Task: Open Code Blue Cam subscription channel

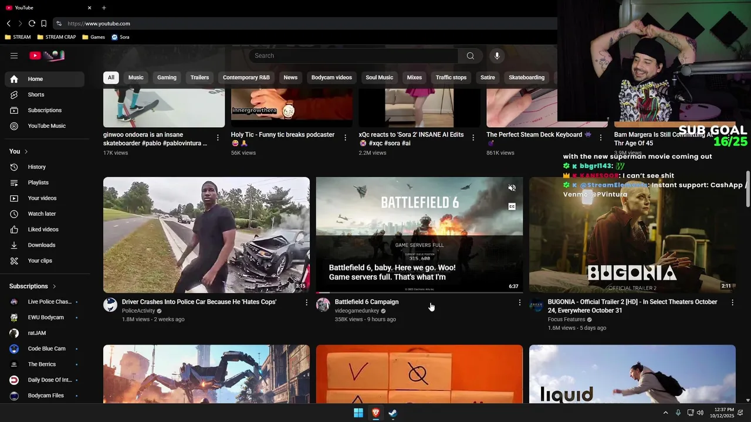Action: click(x=45, y=349)
